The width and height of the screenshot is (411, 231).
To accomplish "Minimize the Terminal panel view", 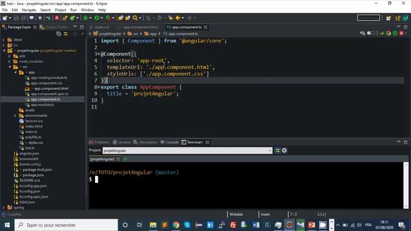I will 398,142.
